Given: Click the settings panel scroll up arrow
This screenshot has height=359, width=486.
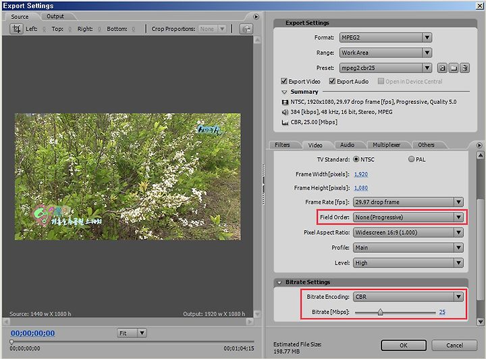Looking at the screenshot, I should coord(481,155).
